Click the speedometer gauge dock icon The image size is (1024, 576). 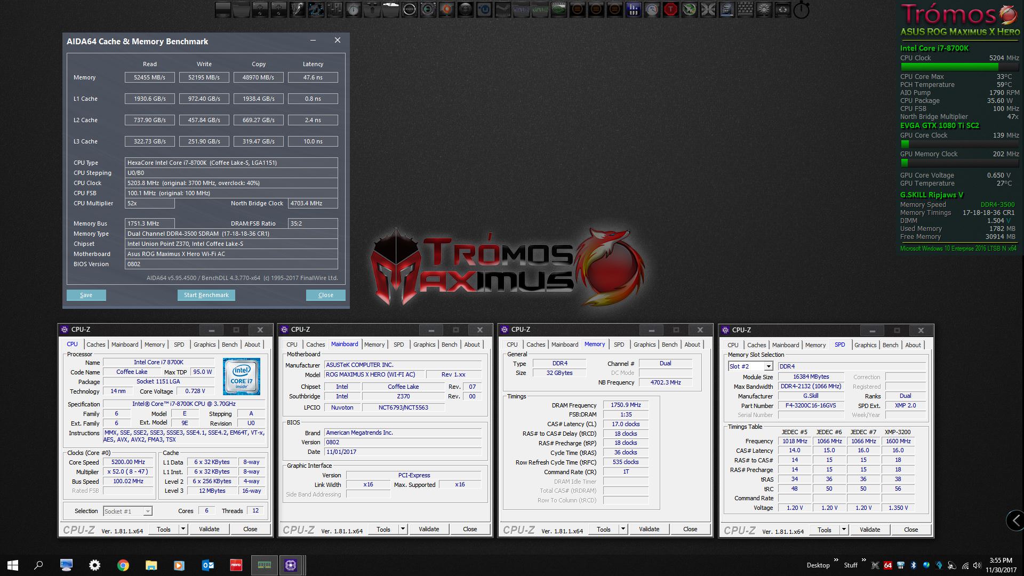tap(652, 10)
